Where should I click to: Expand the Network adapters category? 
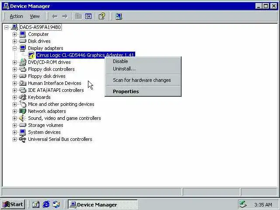pos(14,111)
